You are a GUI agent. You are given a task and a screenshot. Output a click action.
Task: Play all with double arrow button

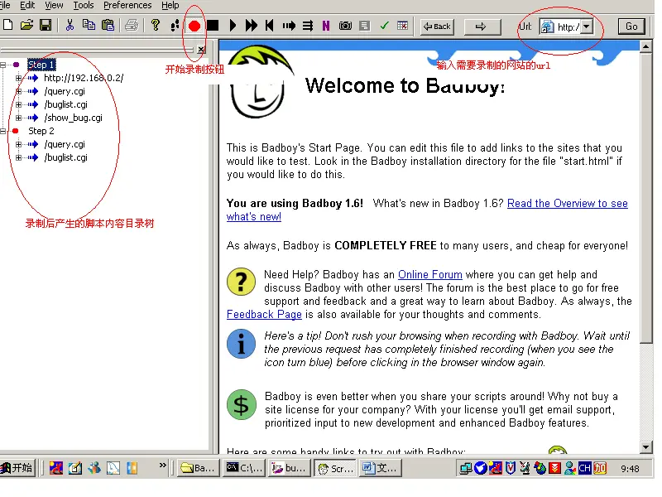click(x=252, y=26)
